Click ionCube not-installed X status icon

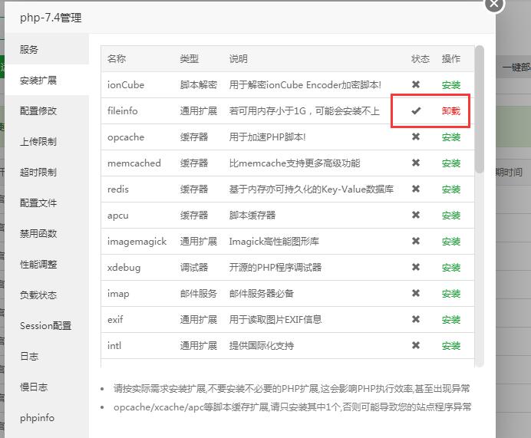(x=416, y=84)
